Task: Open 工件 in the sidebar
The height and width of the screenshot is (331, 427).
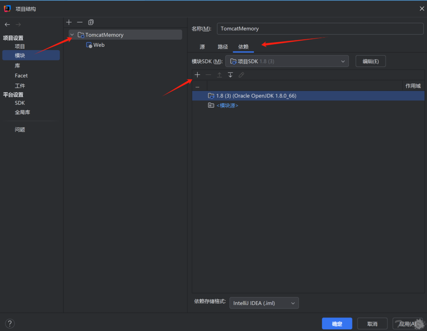Action: (20, 86)
